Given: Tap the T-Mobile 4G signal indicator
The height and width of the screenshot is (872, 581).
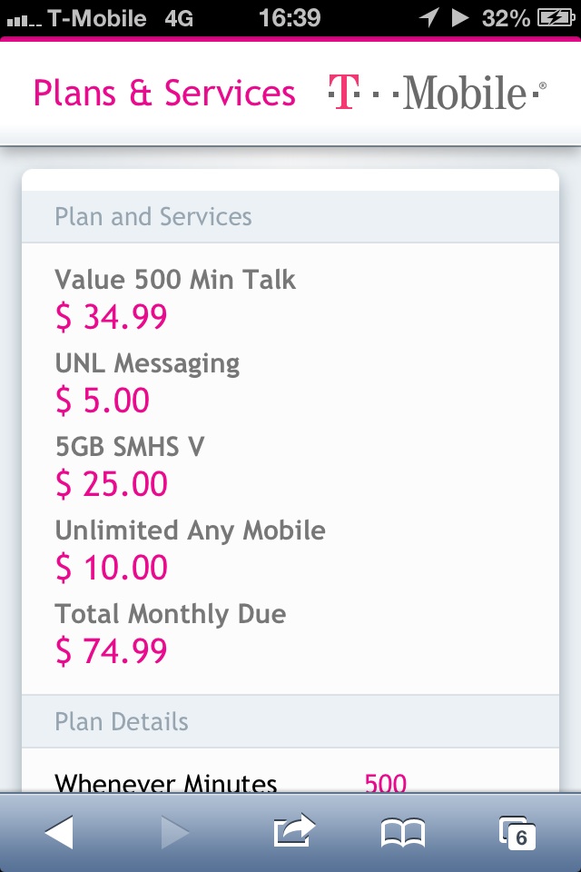Looking at the screenshot, I should click(x=100, y=18).
